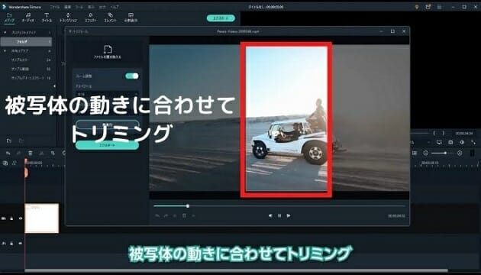Switch to the オーディオ tab
The width and height of the screenshot is (481, 275).
(x=28, y=18)
